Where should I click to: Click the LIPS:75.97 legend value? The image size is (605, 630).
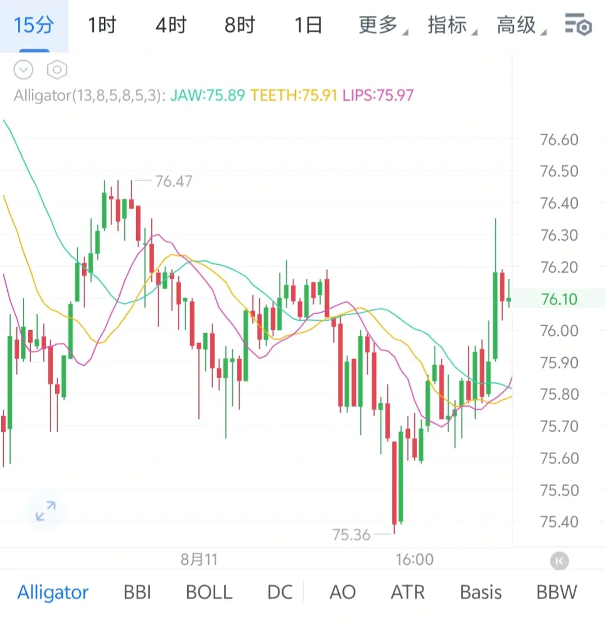378,96
